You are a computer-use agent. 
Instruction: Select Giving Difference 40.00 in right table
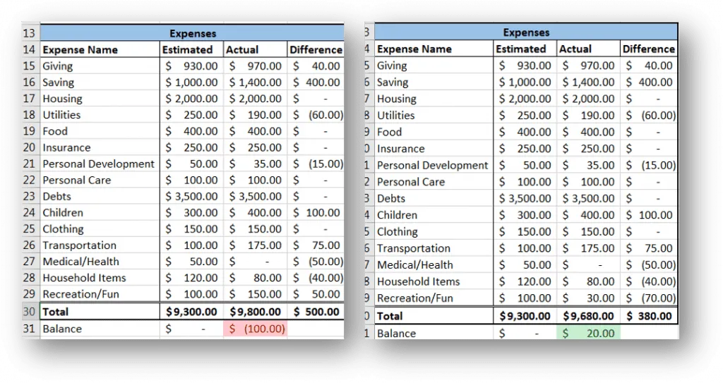point(649,66)
